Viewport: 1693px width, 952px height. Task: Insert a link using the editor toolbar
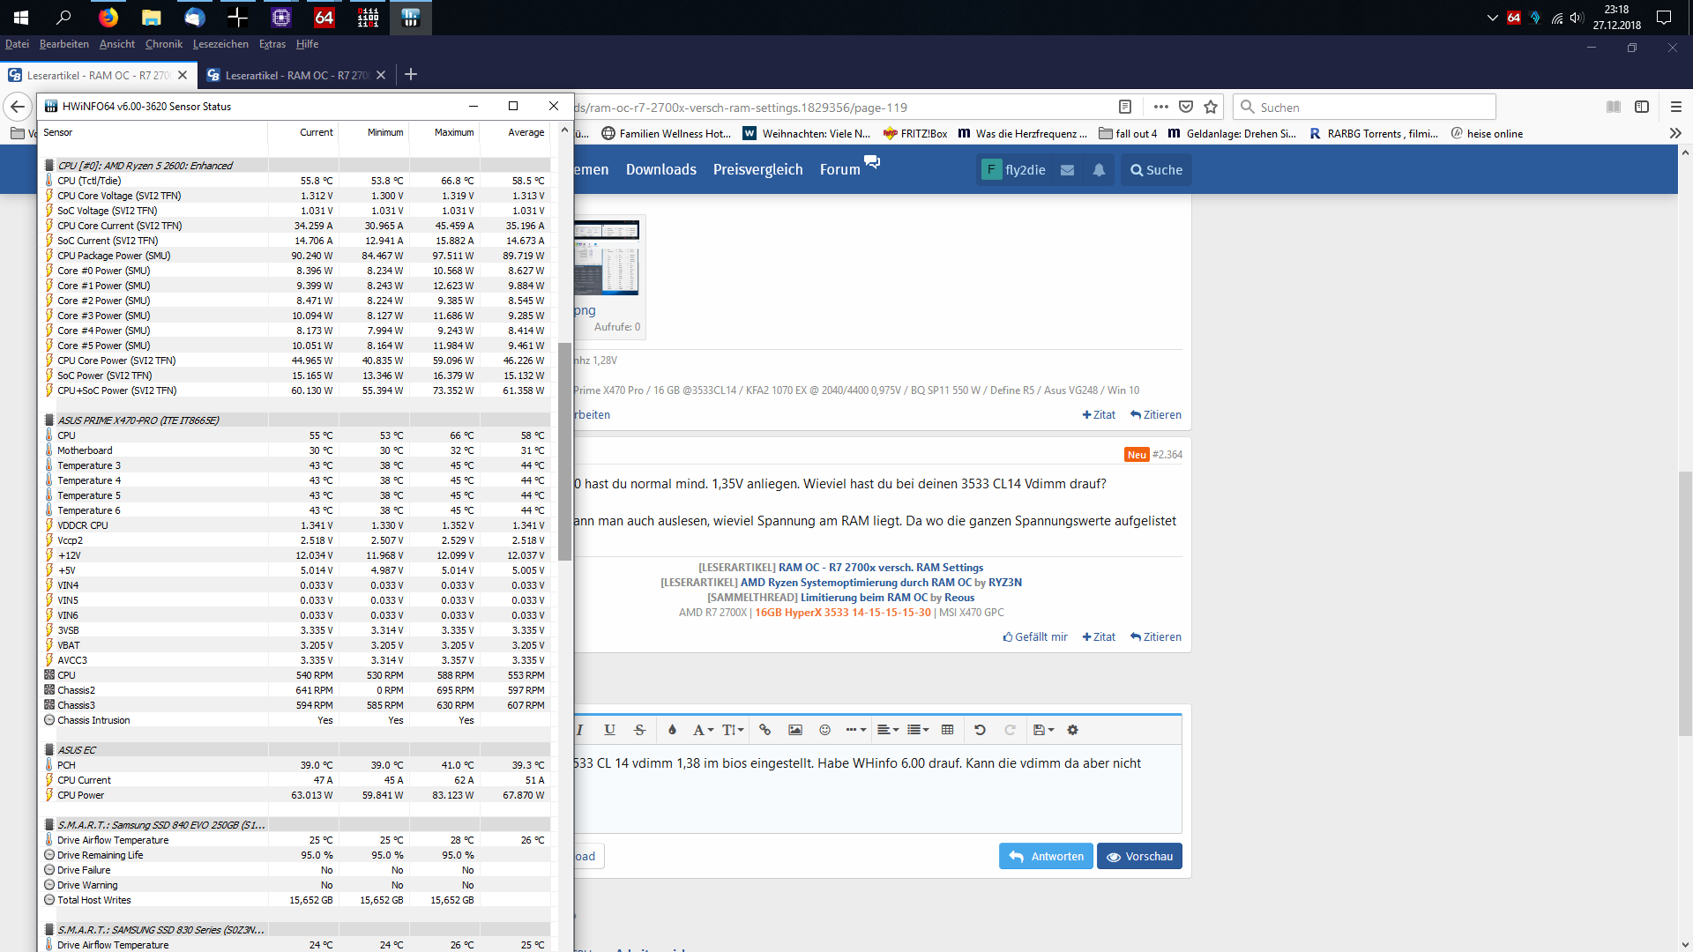click(765, 730)
